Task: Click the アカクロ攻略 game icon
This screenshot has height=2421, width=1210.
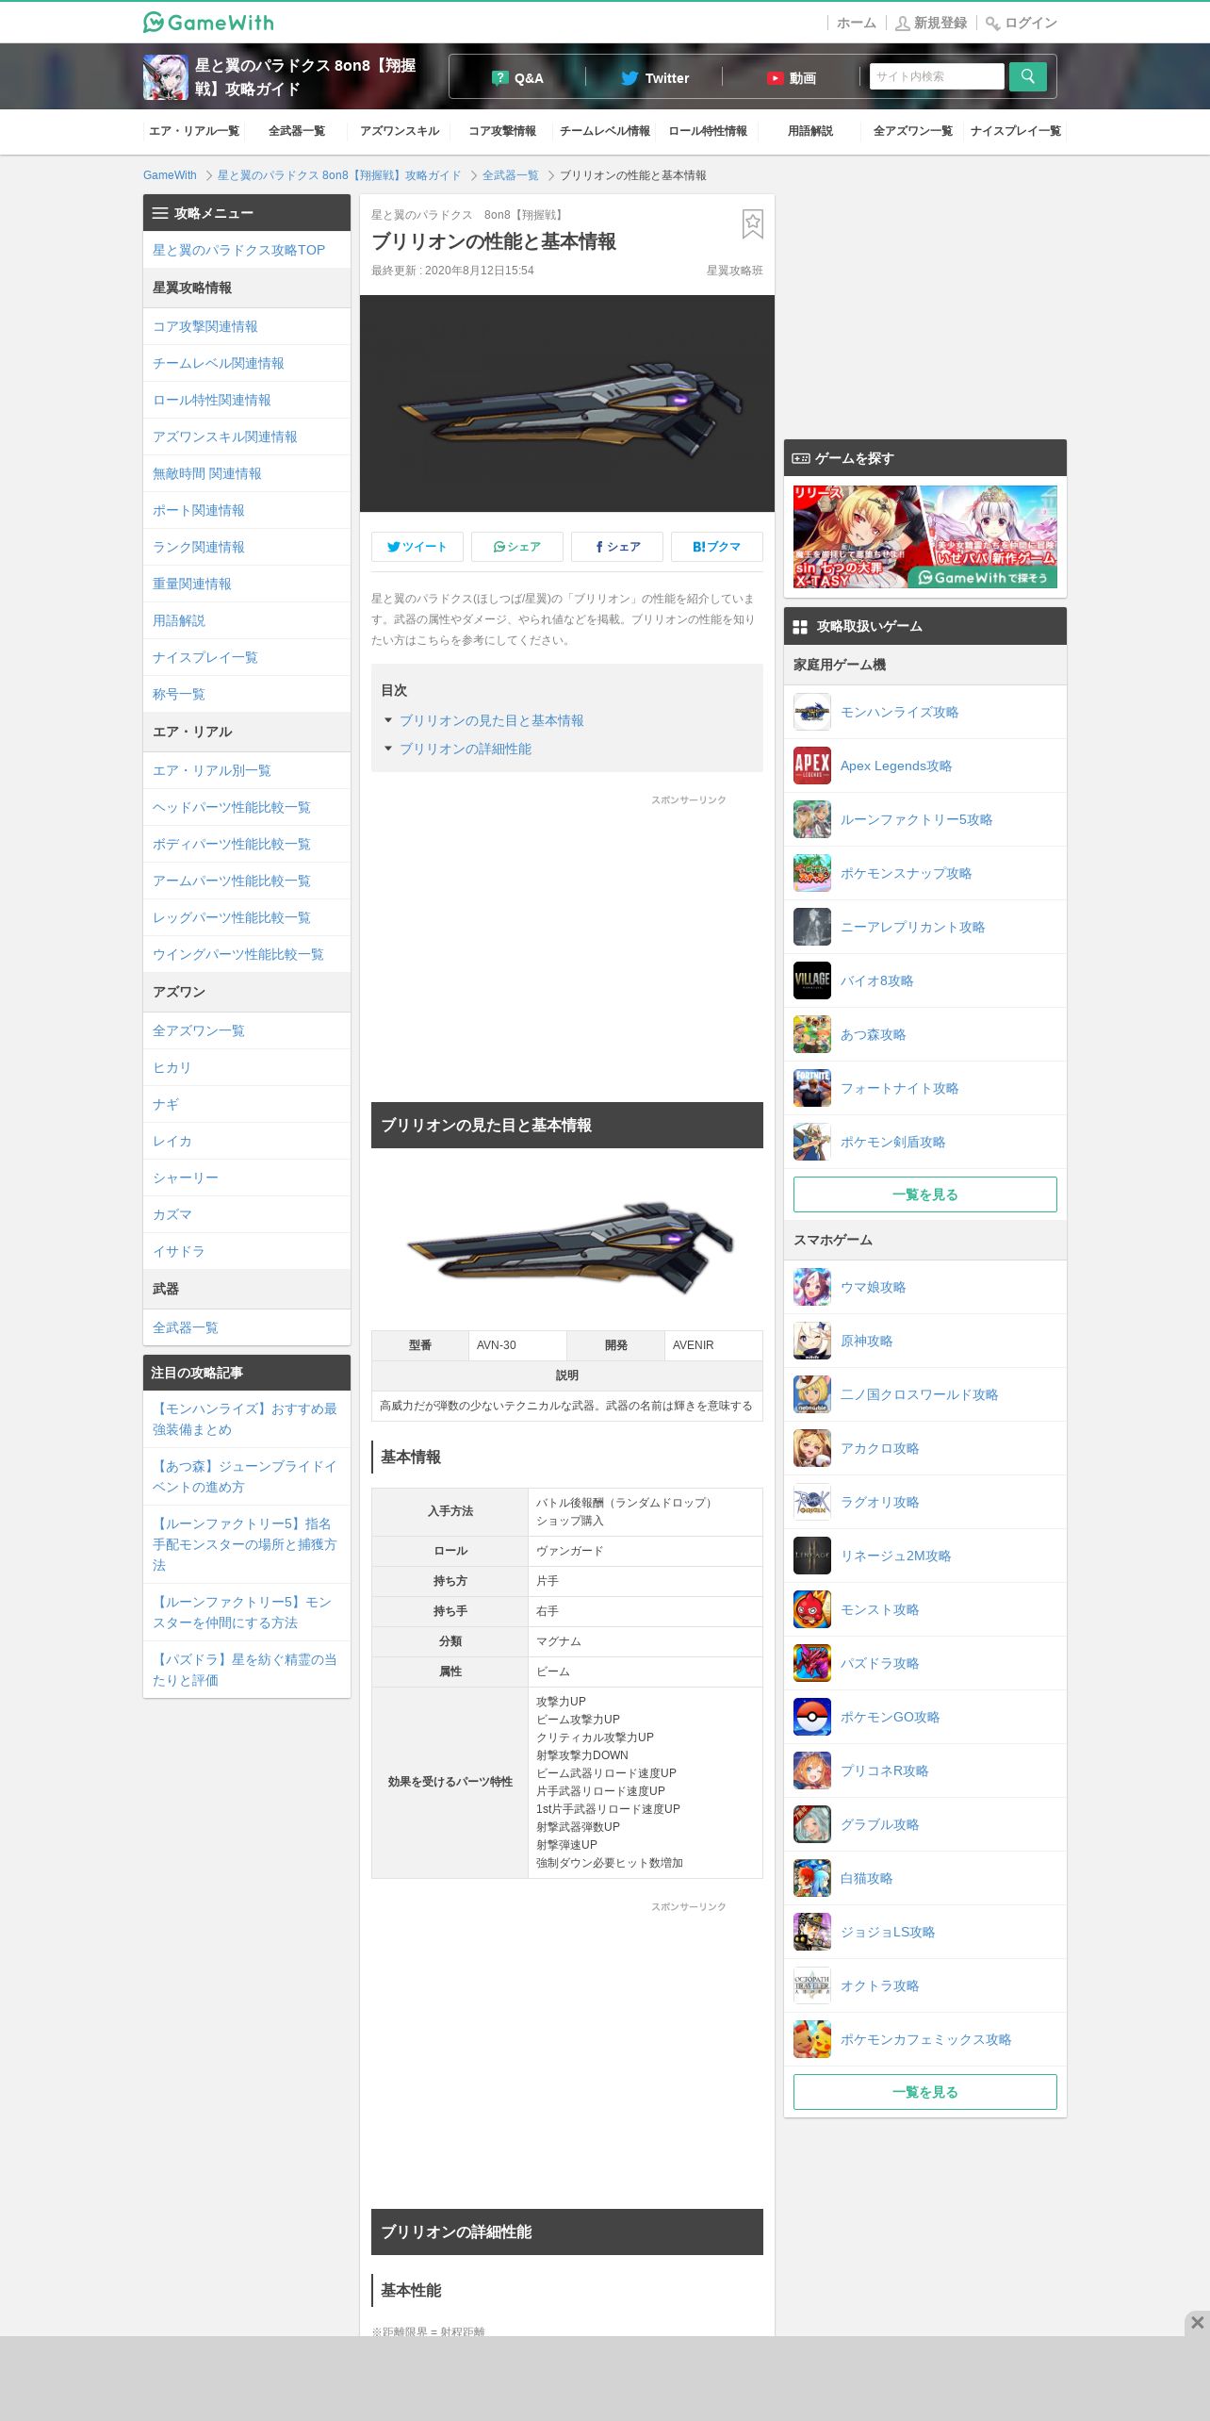Action: [x=812, y=1448]
